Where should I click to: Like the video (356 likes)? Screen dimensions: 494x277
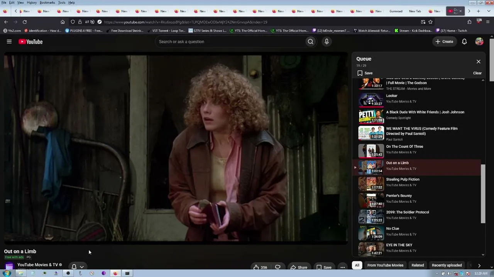coord(261,267)
